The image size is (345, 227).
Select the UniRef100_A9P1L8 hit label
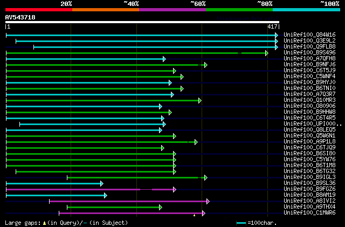(309, 142)
